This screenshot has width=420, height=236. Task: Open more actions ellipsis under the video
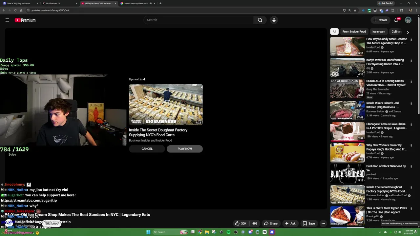(x=323, y=224)
